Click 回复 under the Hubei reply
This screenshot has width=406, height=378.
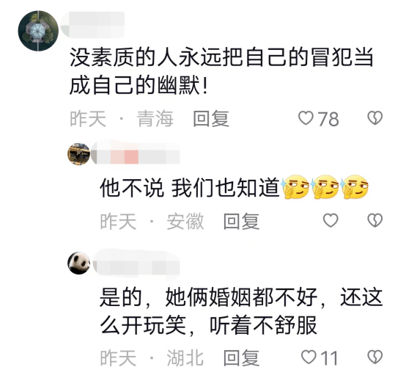241,357
